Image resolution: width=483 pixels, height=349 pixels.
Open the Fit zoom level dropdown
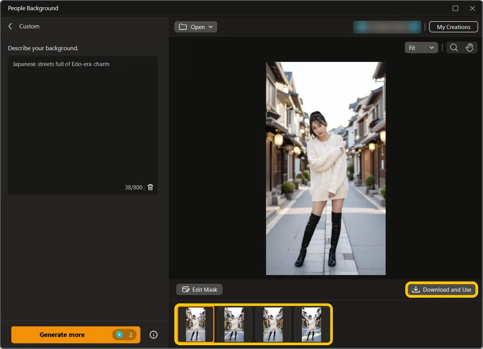point(421,48)
